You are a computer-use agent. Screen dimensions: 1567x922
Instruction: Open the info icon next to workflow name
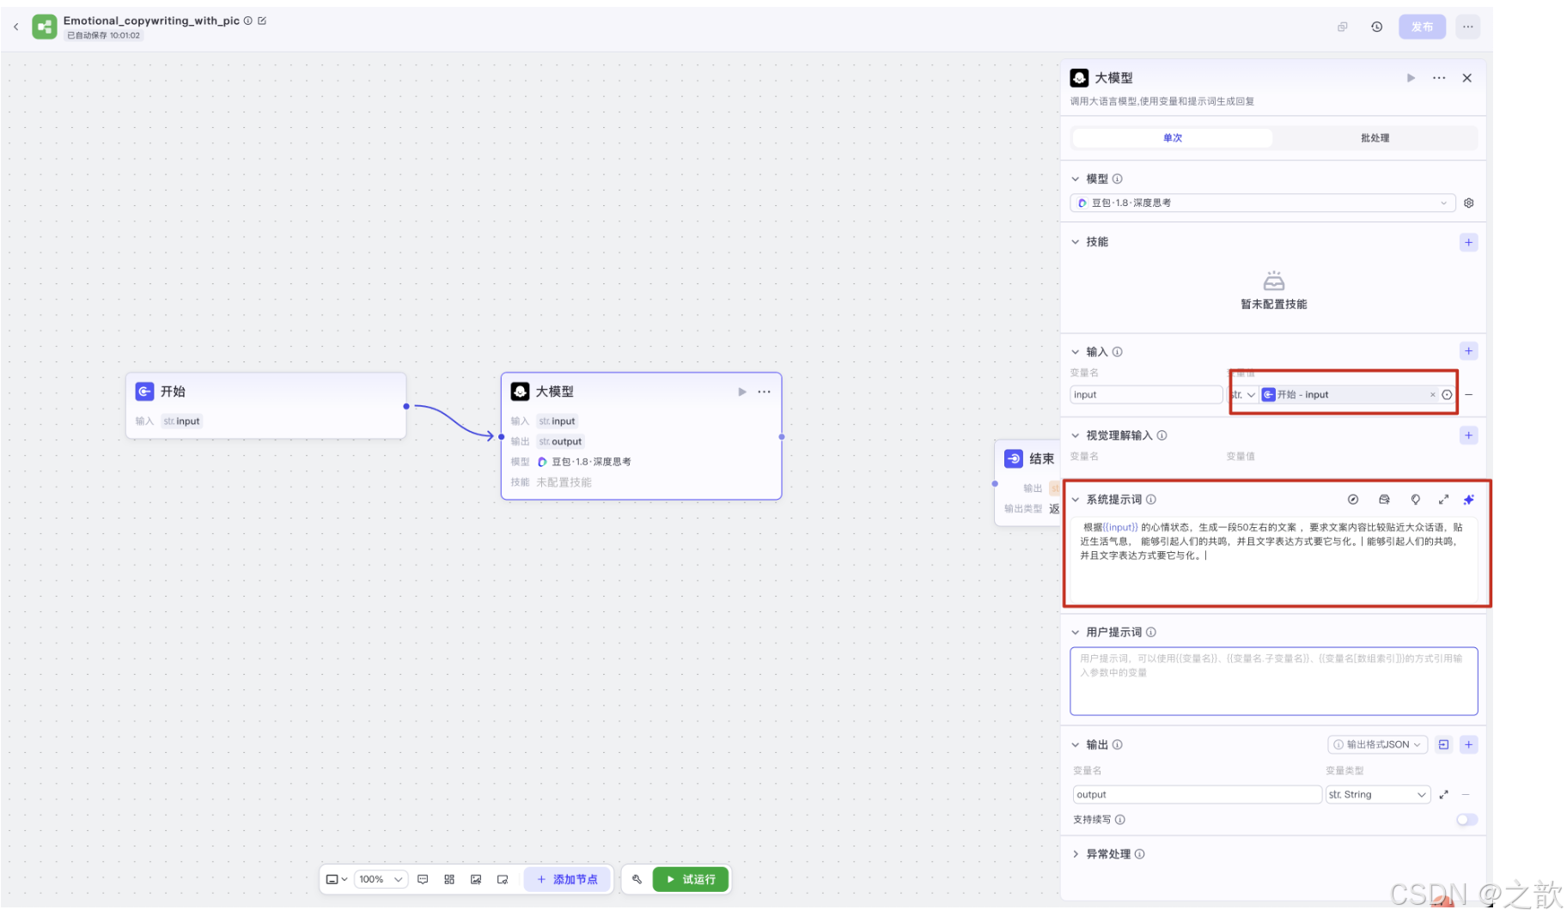248,21
